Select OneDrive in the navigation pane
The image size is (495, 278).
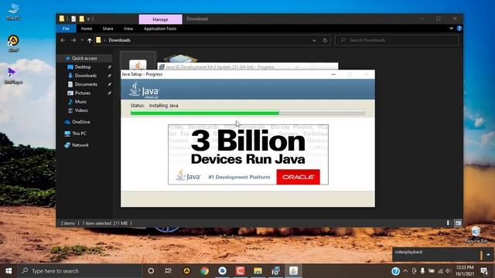pos(80,122)
